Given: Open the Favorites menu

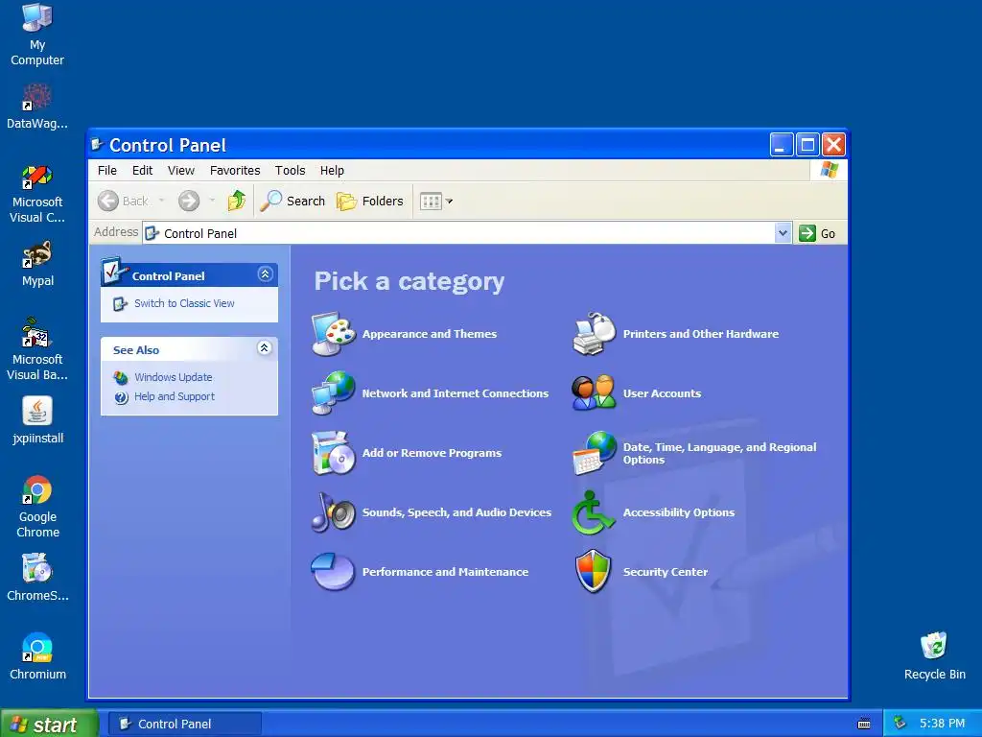Looking at the screenshot, I should tap(235, 171).
